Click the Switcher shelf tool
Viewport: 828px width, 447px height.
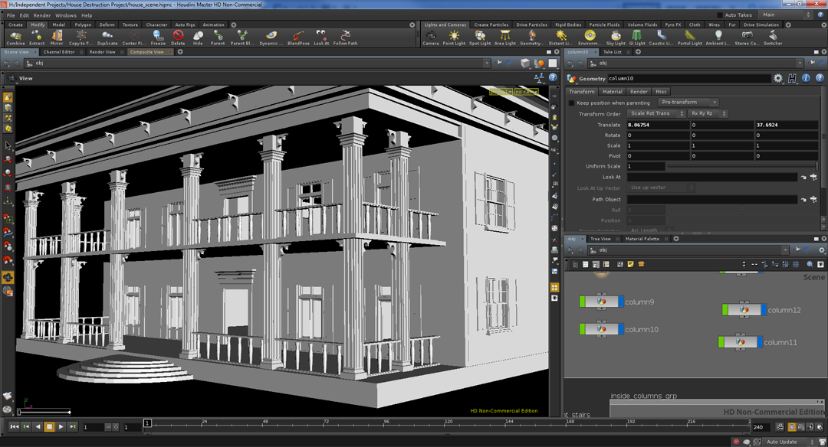(x=773, y=38)
